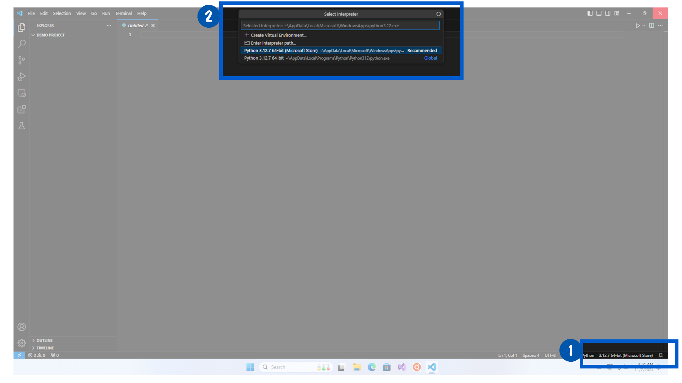Open the Run and Debug view
This screenshot has width=682, height=383.
22,77
